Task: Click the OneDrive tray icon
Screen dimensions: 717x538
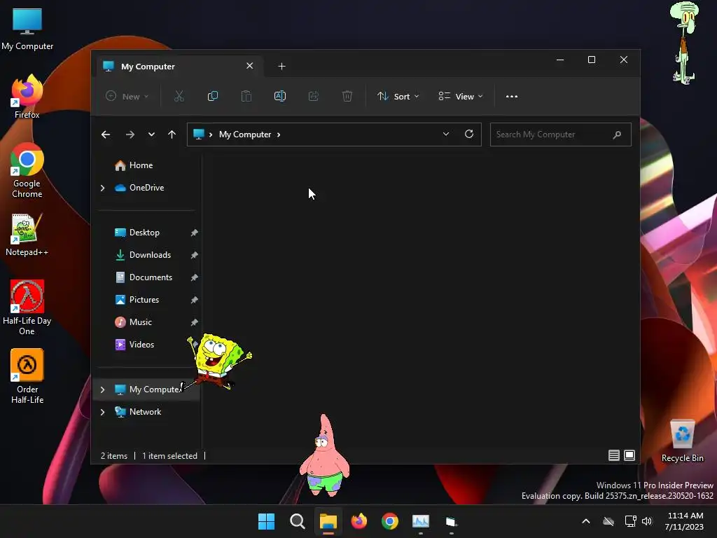Action: tap(608, 521)
